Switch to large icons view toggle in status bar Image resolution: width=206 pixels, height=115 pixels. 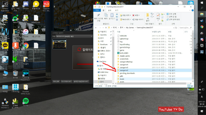click(192, 86)
